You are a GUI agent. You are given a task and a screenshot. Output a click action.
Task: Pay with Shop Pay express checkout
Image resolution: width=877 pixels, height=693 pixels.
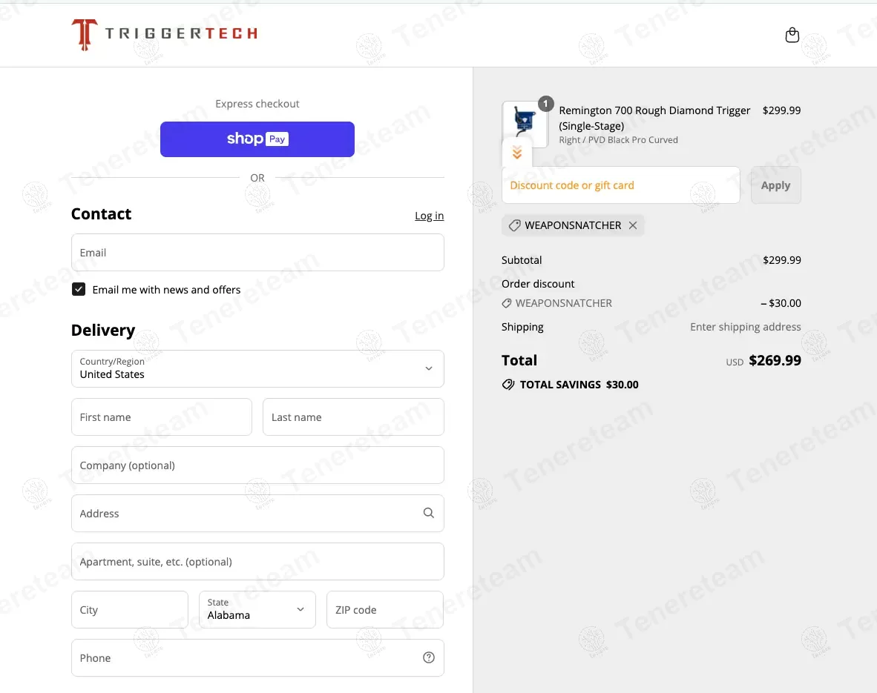click(257, 139)
